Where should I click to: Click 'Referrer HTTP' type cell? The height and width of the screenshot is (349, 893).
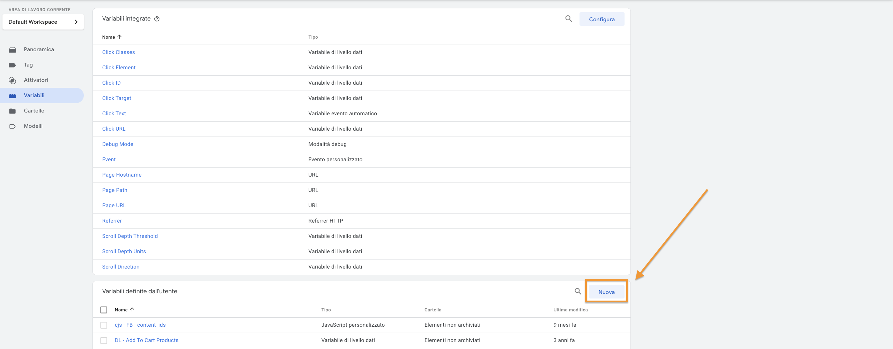pos(326,221)
